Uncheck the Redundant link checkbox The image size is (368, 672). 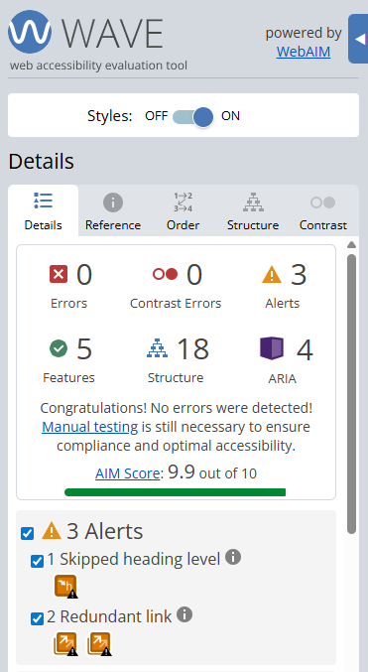[38, 618]
